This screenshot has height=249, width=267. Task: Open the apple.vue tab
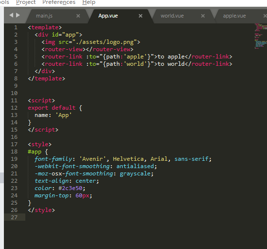[234, 16]
